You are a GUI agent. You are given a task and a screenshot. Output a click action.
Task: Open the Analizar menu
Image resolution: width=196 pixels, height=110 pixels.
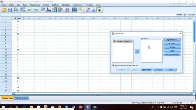click(x=46, y=5)
